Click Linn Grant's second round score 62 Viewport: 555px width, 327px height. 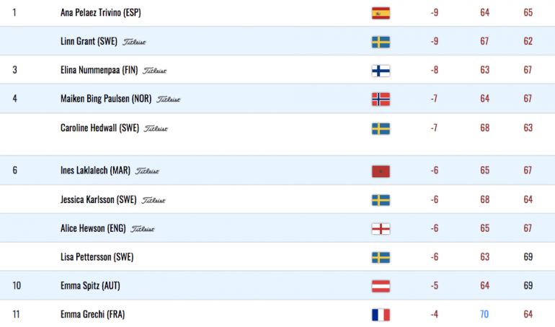[x=528, y=41]
